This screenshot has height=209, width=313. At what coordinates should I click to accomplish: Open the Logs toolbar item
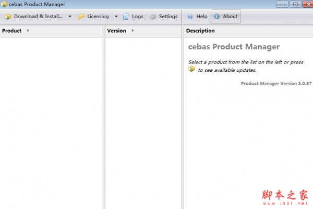pyautogui.click(x=133, y=17)
